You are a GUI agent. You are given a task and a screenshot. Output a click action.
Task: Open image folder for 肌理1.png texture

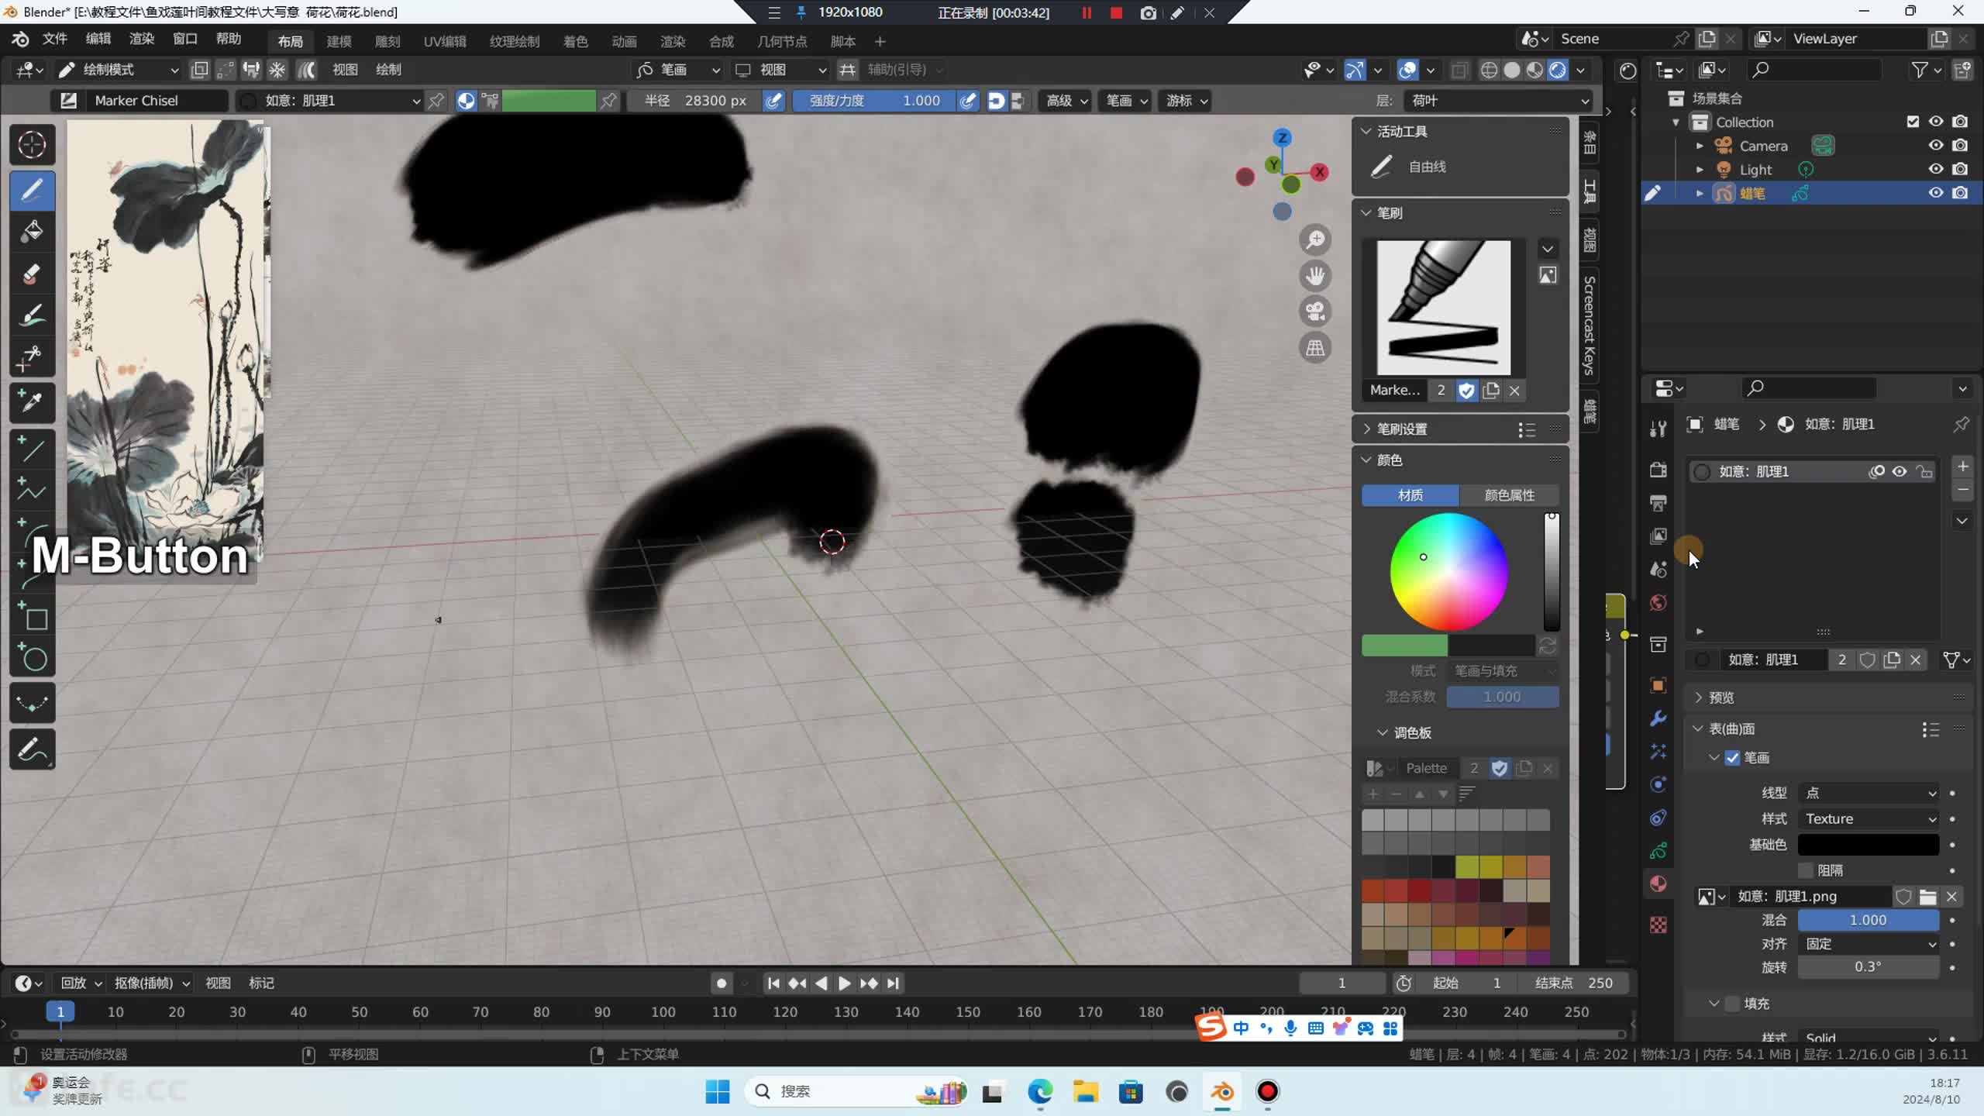(x=1927, y=897)
